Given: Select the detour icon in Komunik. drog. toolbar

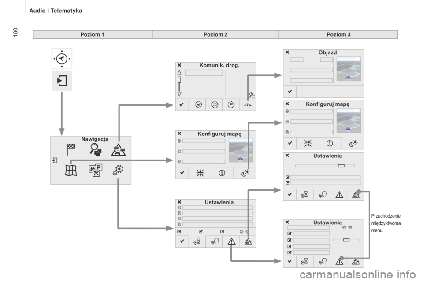Looking at the screenshot, I should pos(247,105).
